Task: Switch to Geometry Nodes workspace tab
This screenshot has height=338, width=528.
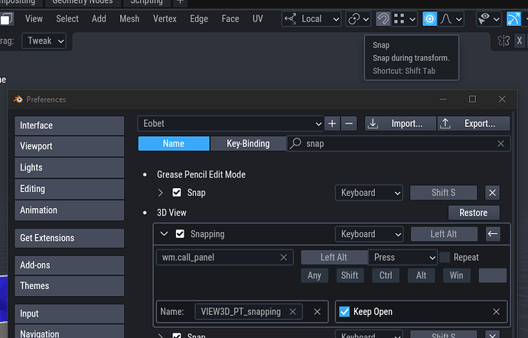Action: (83, 2)
